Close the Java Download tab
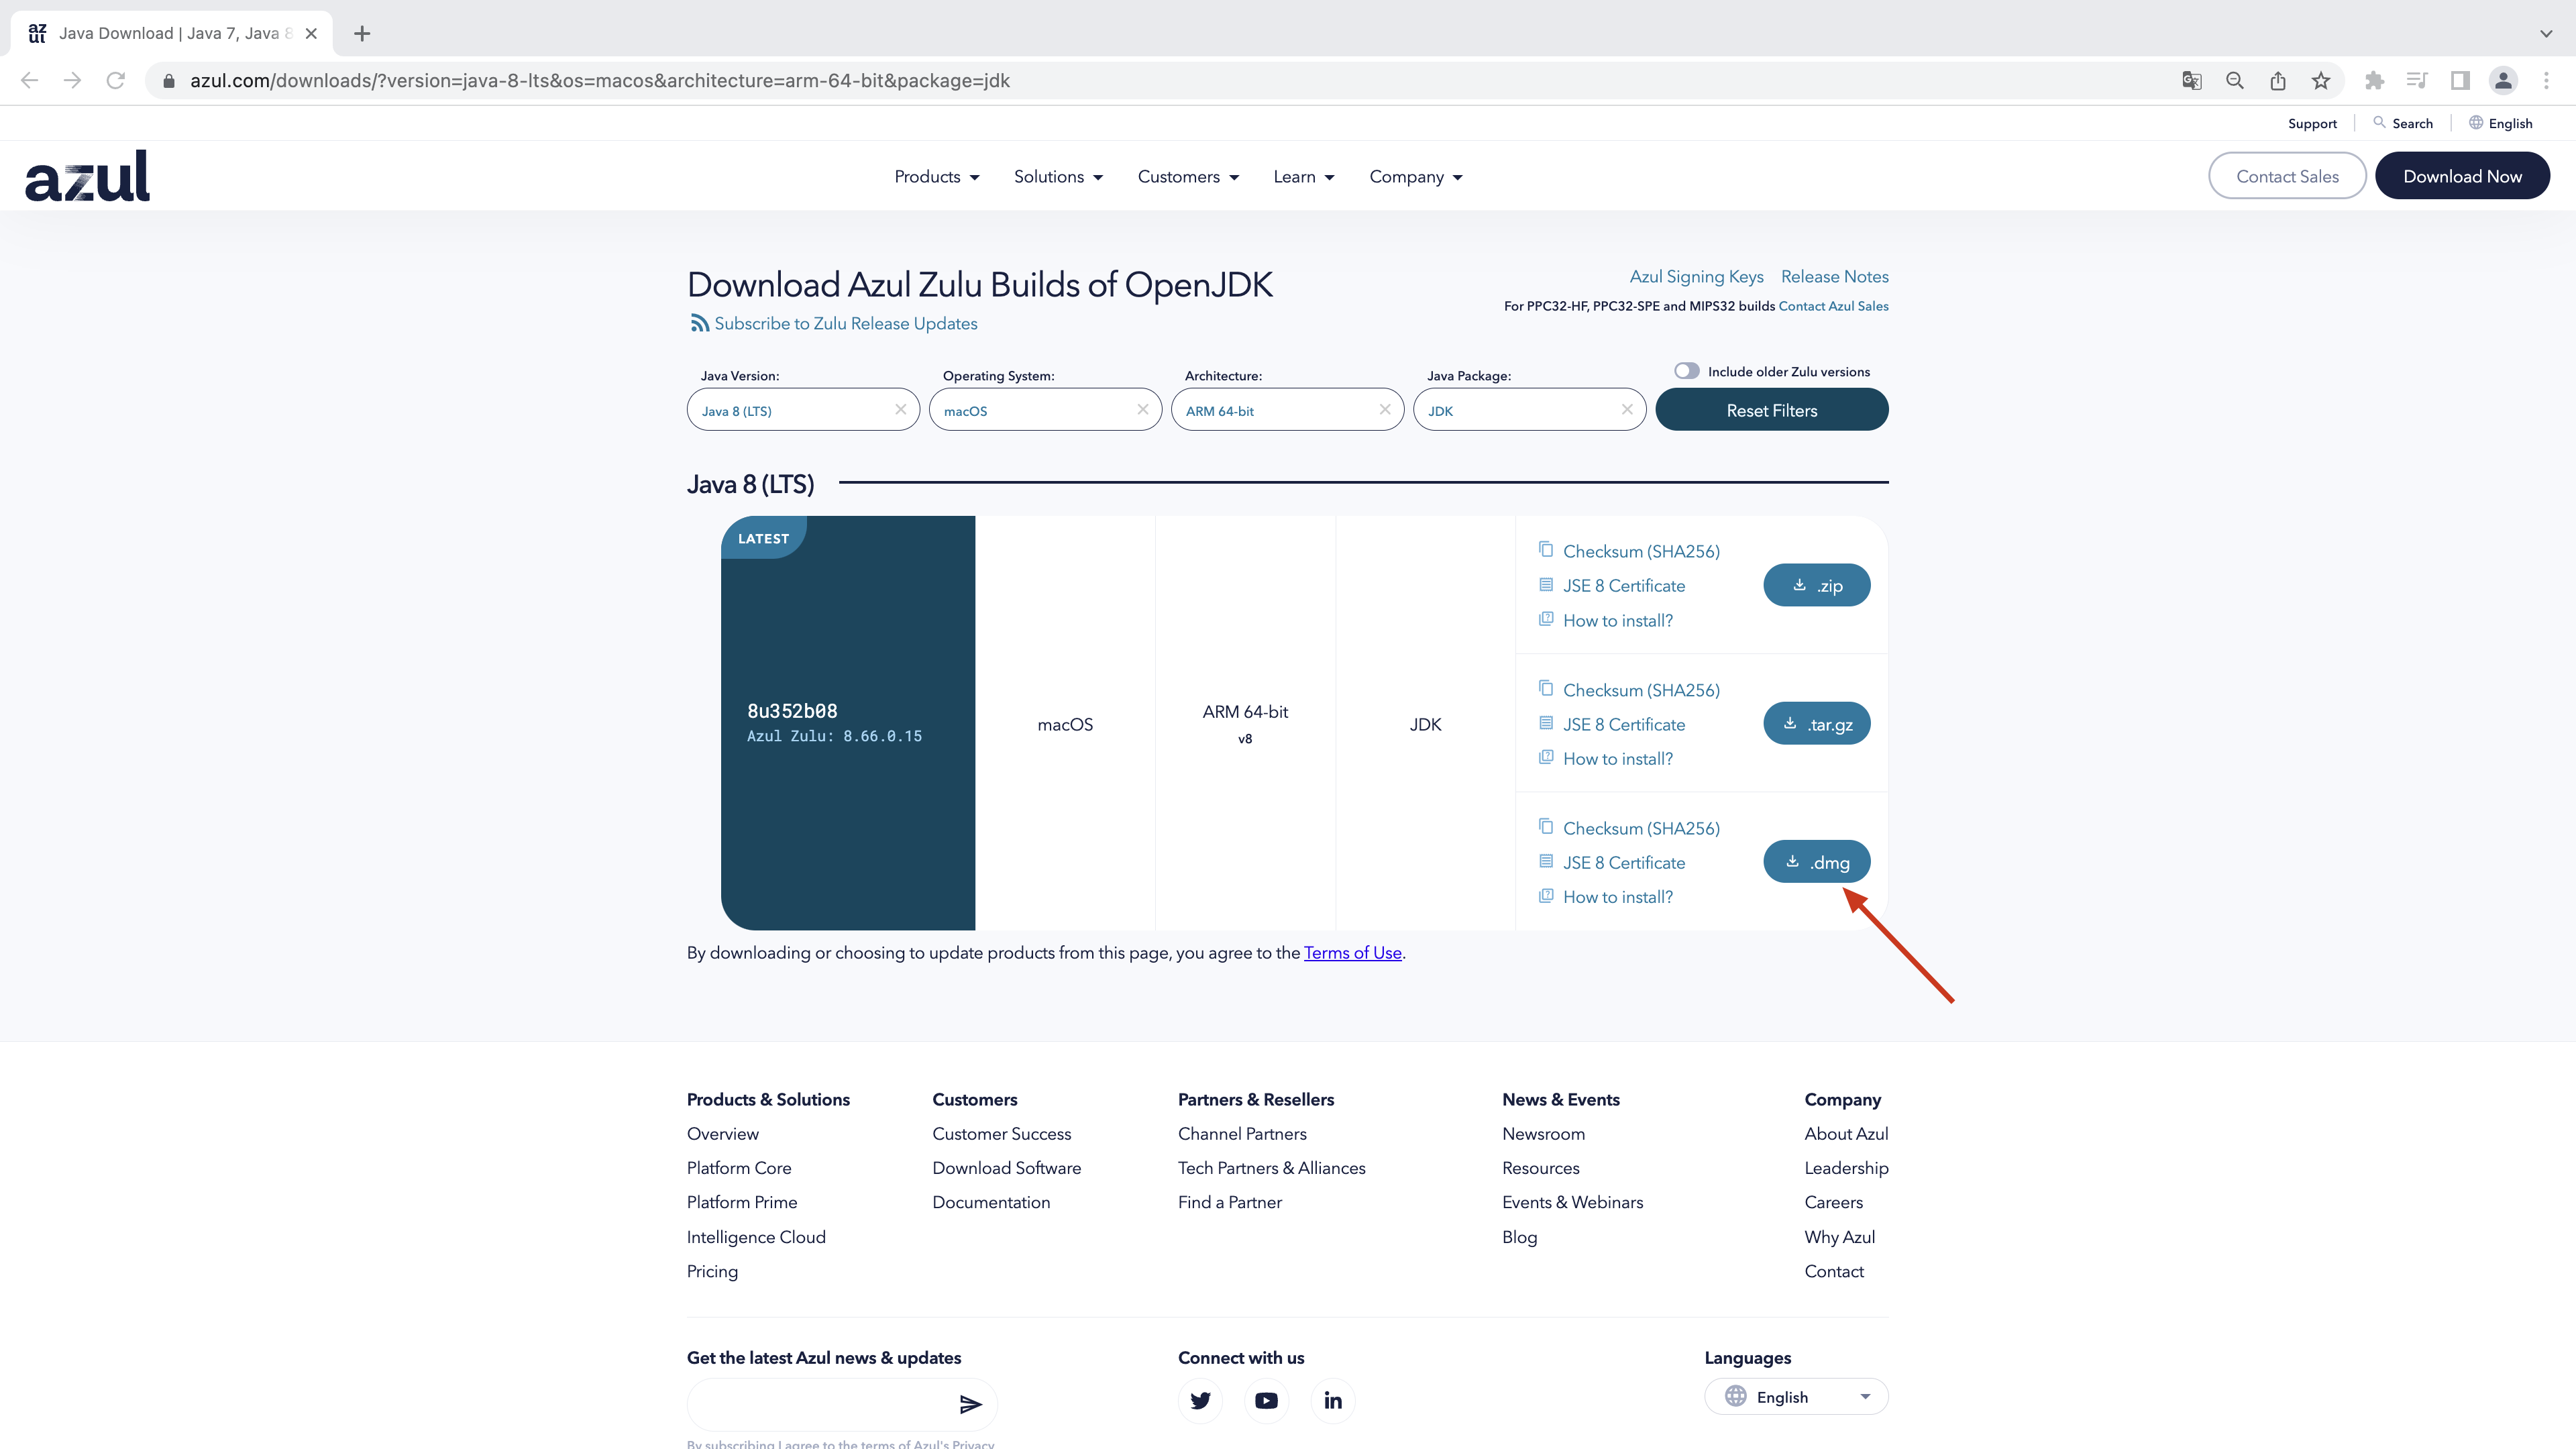 (311, 33)
